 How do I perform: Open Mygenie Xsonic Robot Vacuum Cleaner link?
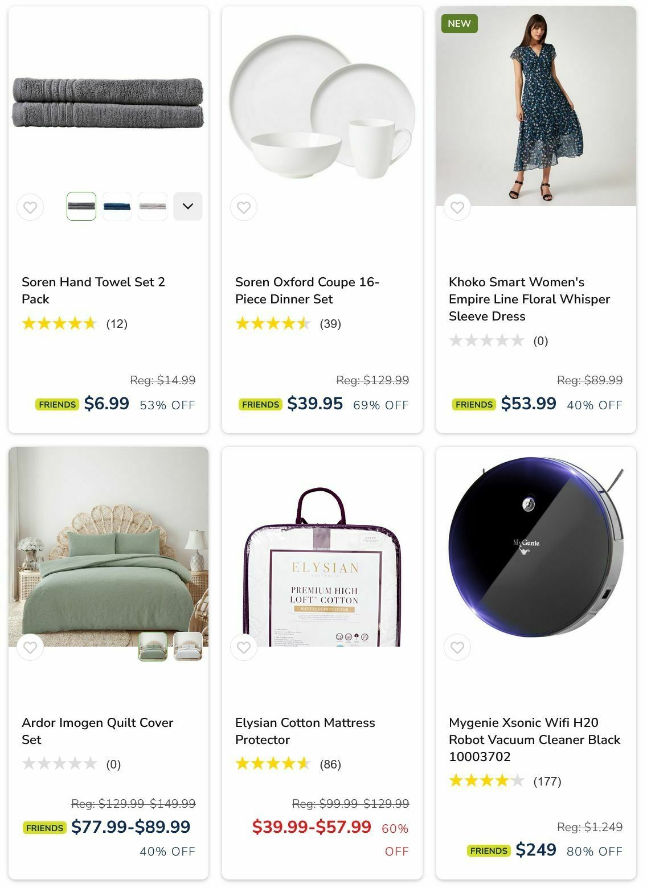[534, 739]
